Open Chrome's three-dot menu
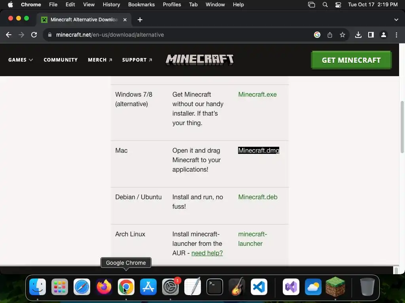This screenshot has width=405, height=303. (x=396, y=35)
